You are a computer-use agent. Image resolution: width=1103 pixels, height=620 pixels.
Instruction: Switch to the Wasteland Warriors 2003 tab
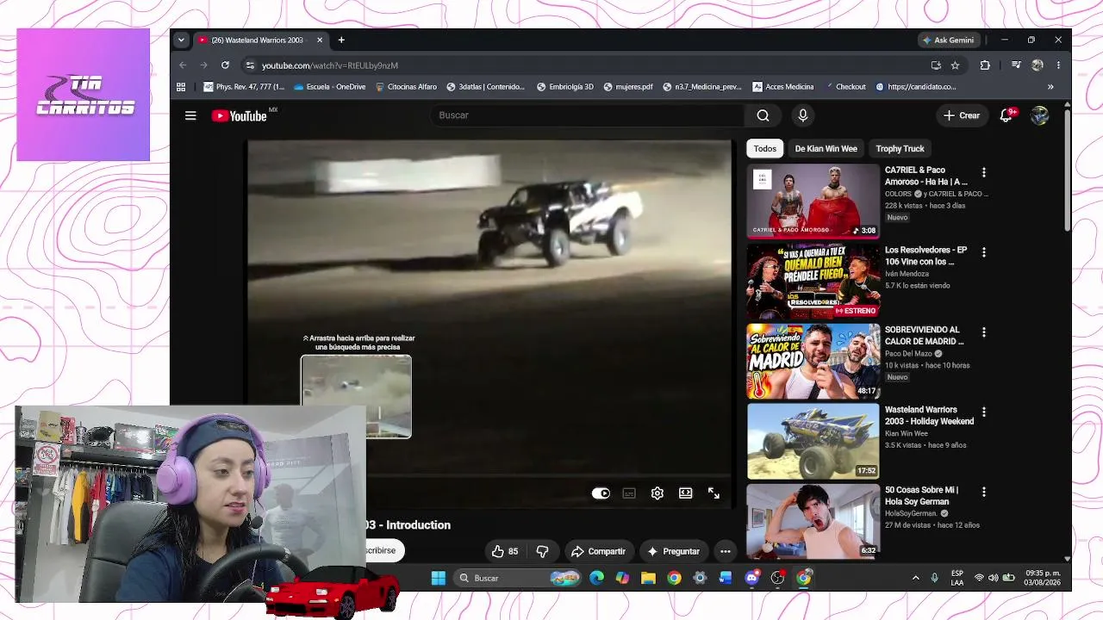coord(261,40)
